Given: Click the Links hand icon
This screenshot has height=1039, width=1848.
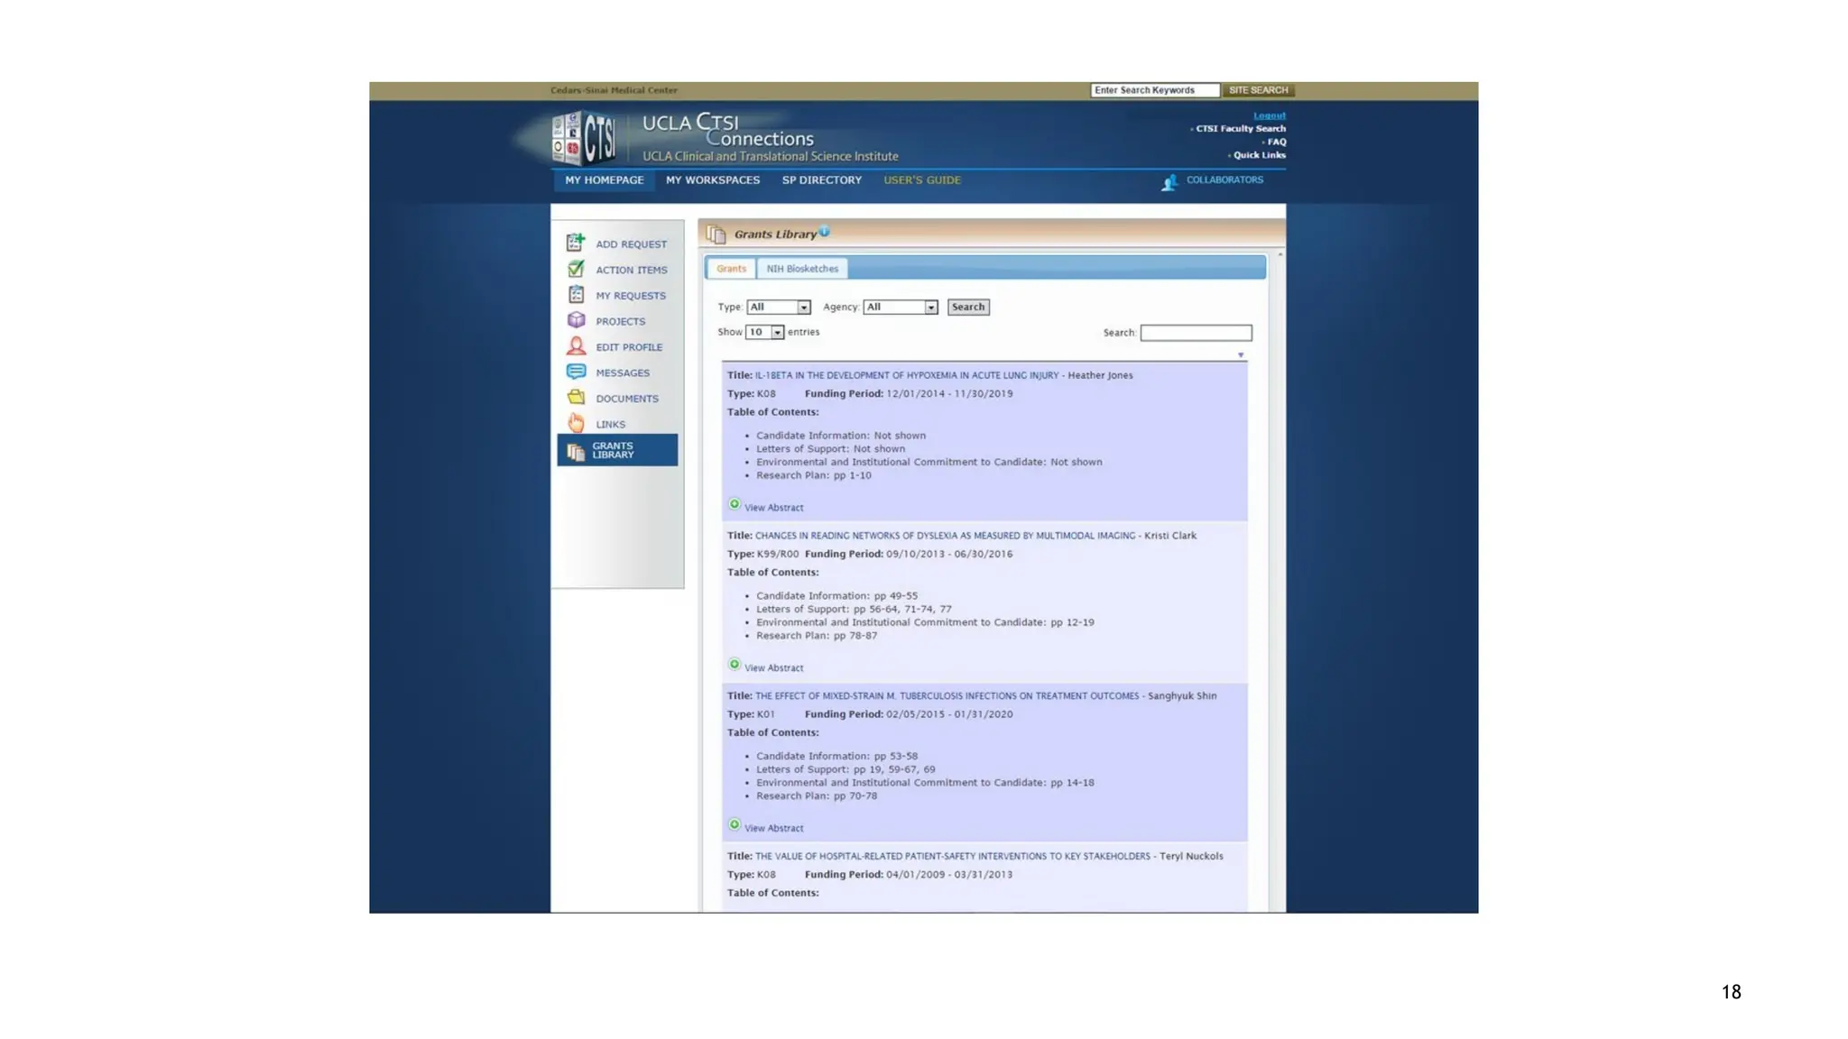Looking at the screenshot, I should tap(576, 423).
